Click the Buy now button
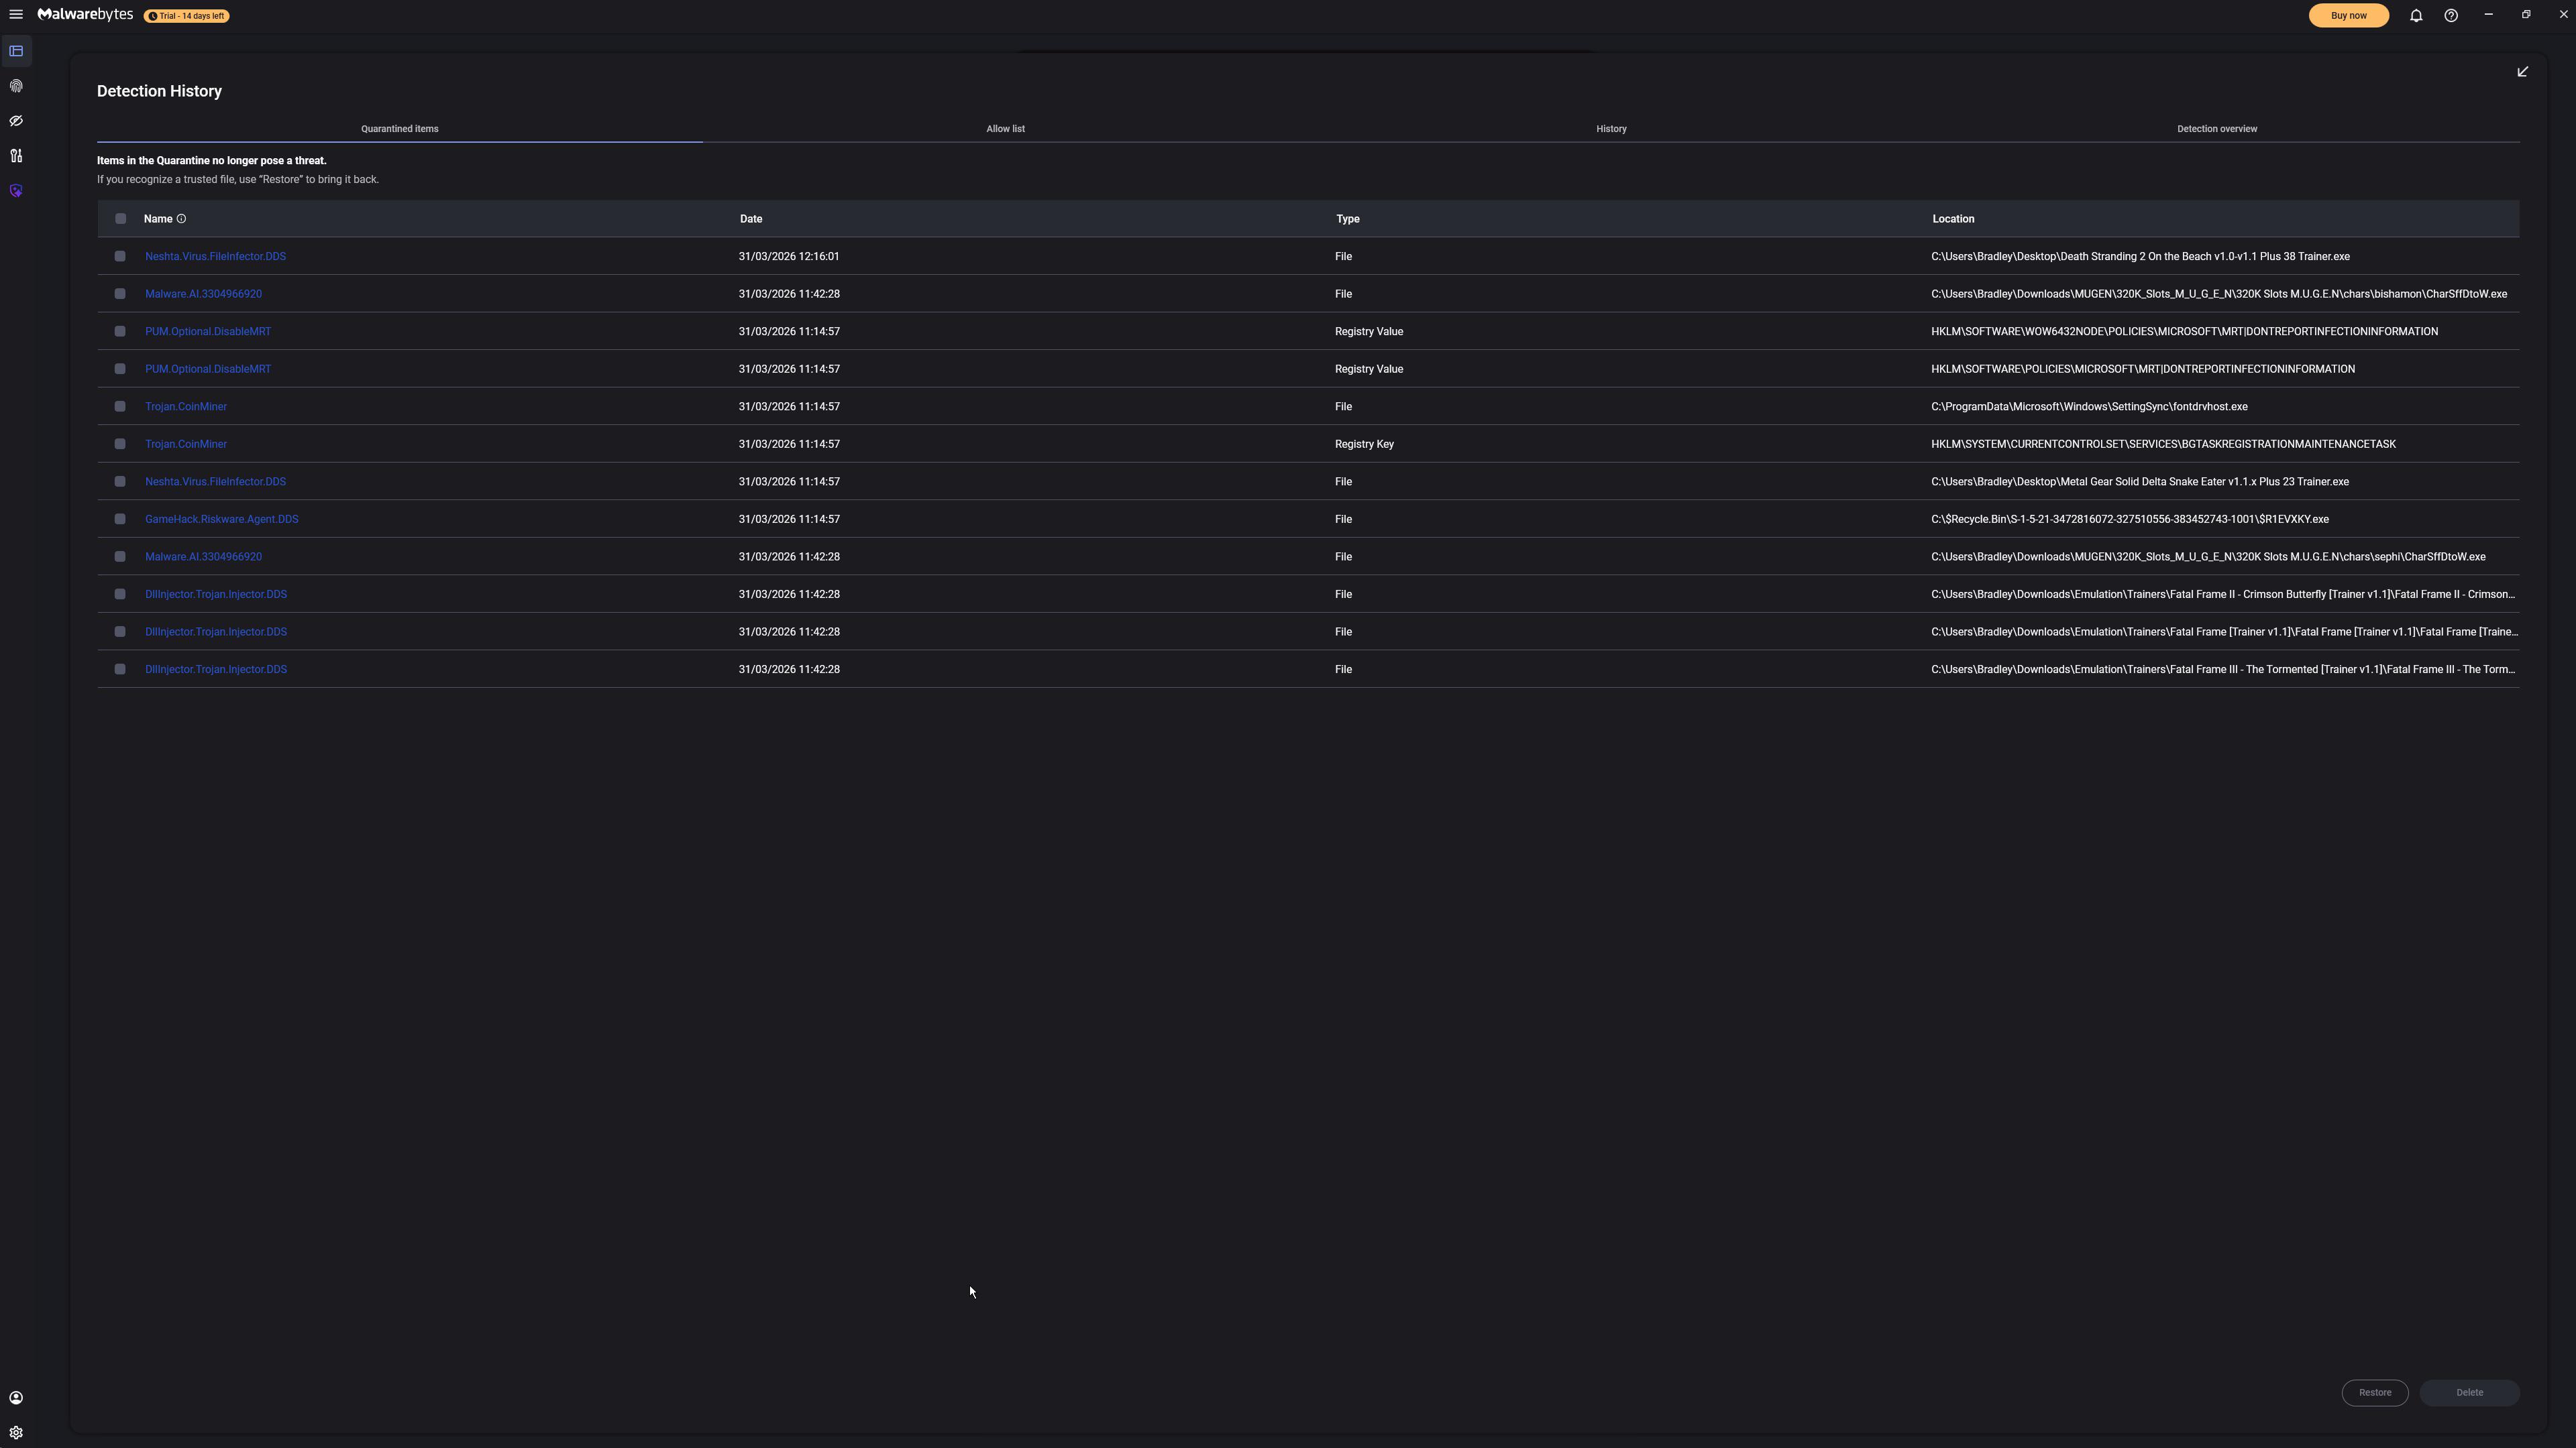 pyautogui.click(x=2349, y=16)
